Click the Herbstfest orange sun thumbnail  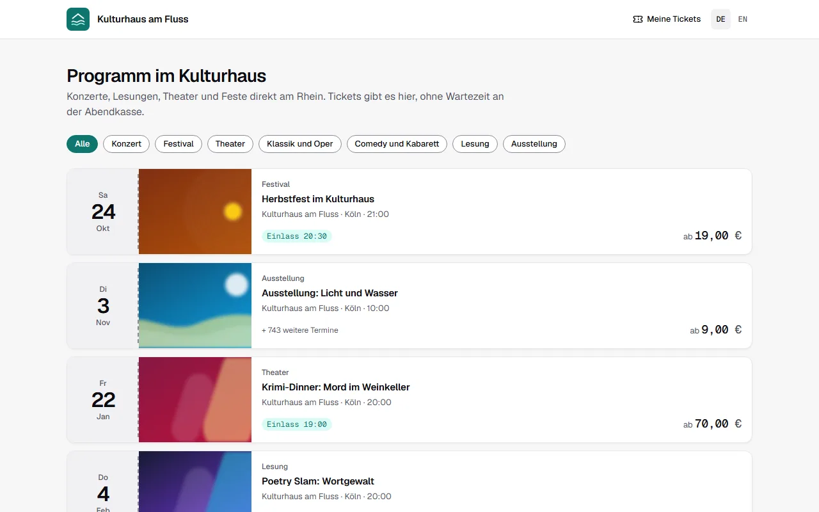click(195, 211)
